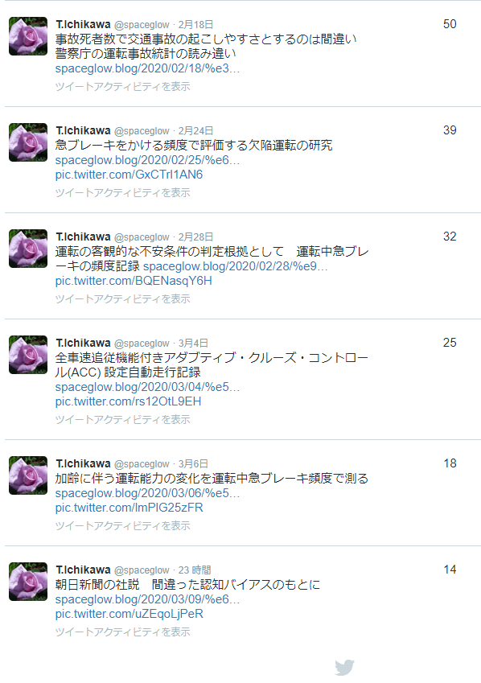Click the 23 時間 timestamp
481x683 pixels.
click(195, 570)
